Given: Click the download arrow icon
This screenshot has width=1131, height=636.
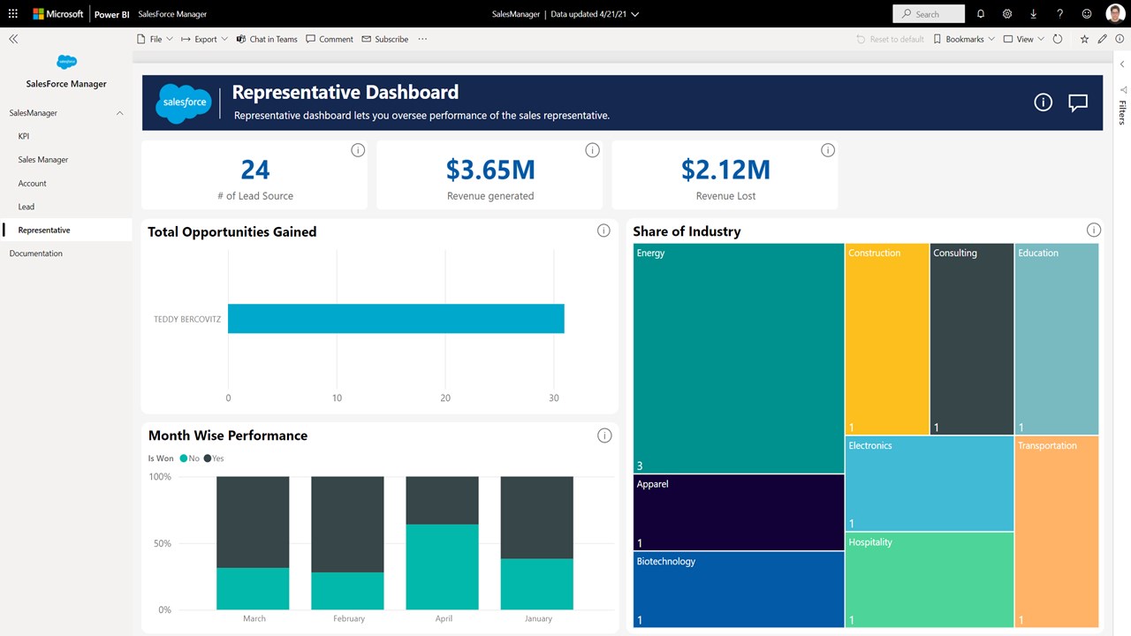Looking at the screenshot, I should tap(1034, 14).
